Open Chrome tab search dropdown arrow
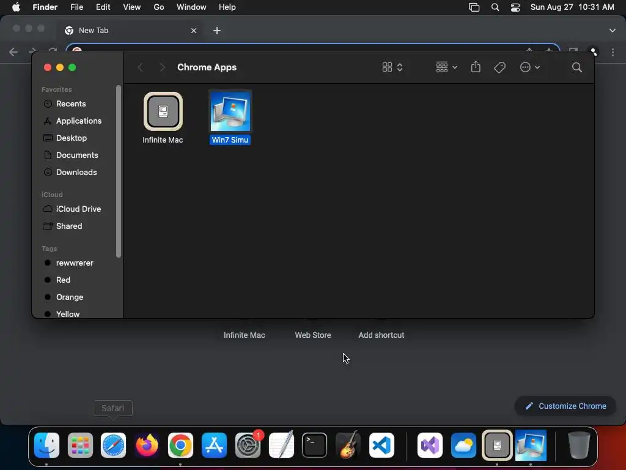626x470 pixels. coord(613,31)
